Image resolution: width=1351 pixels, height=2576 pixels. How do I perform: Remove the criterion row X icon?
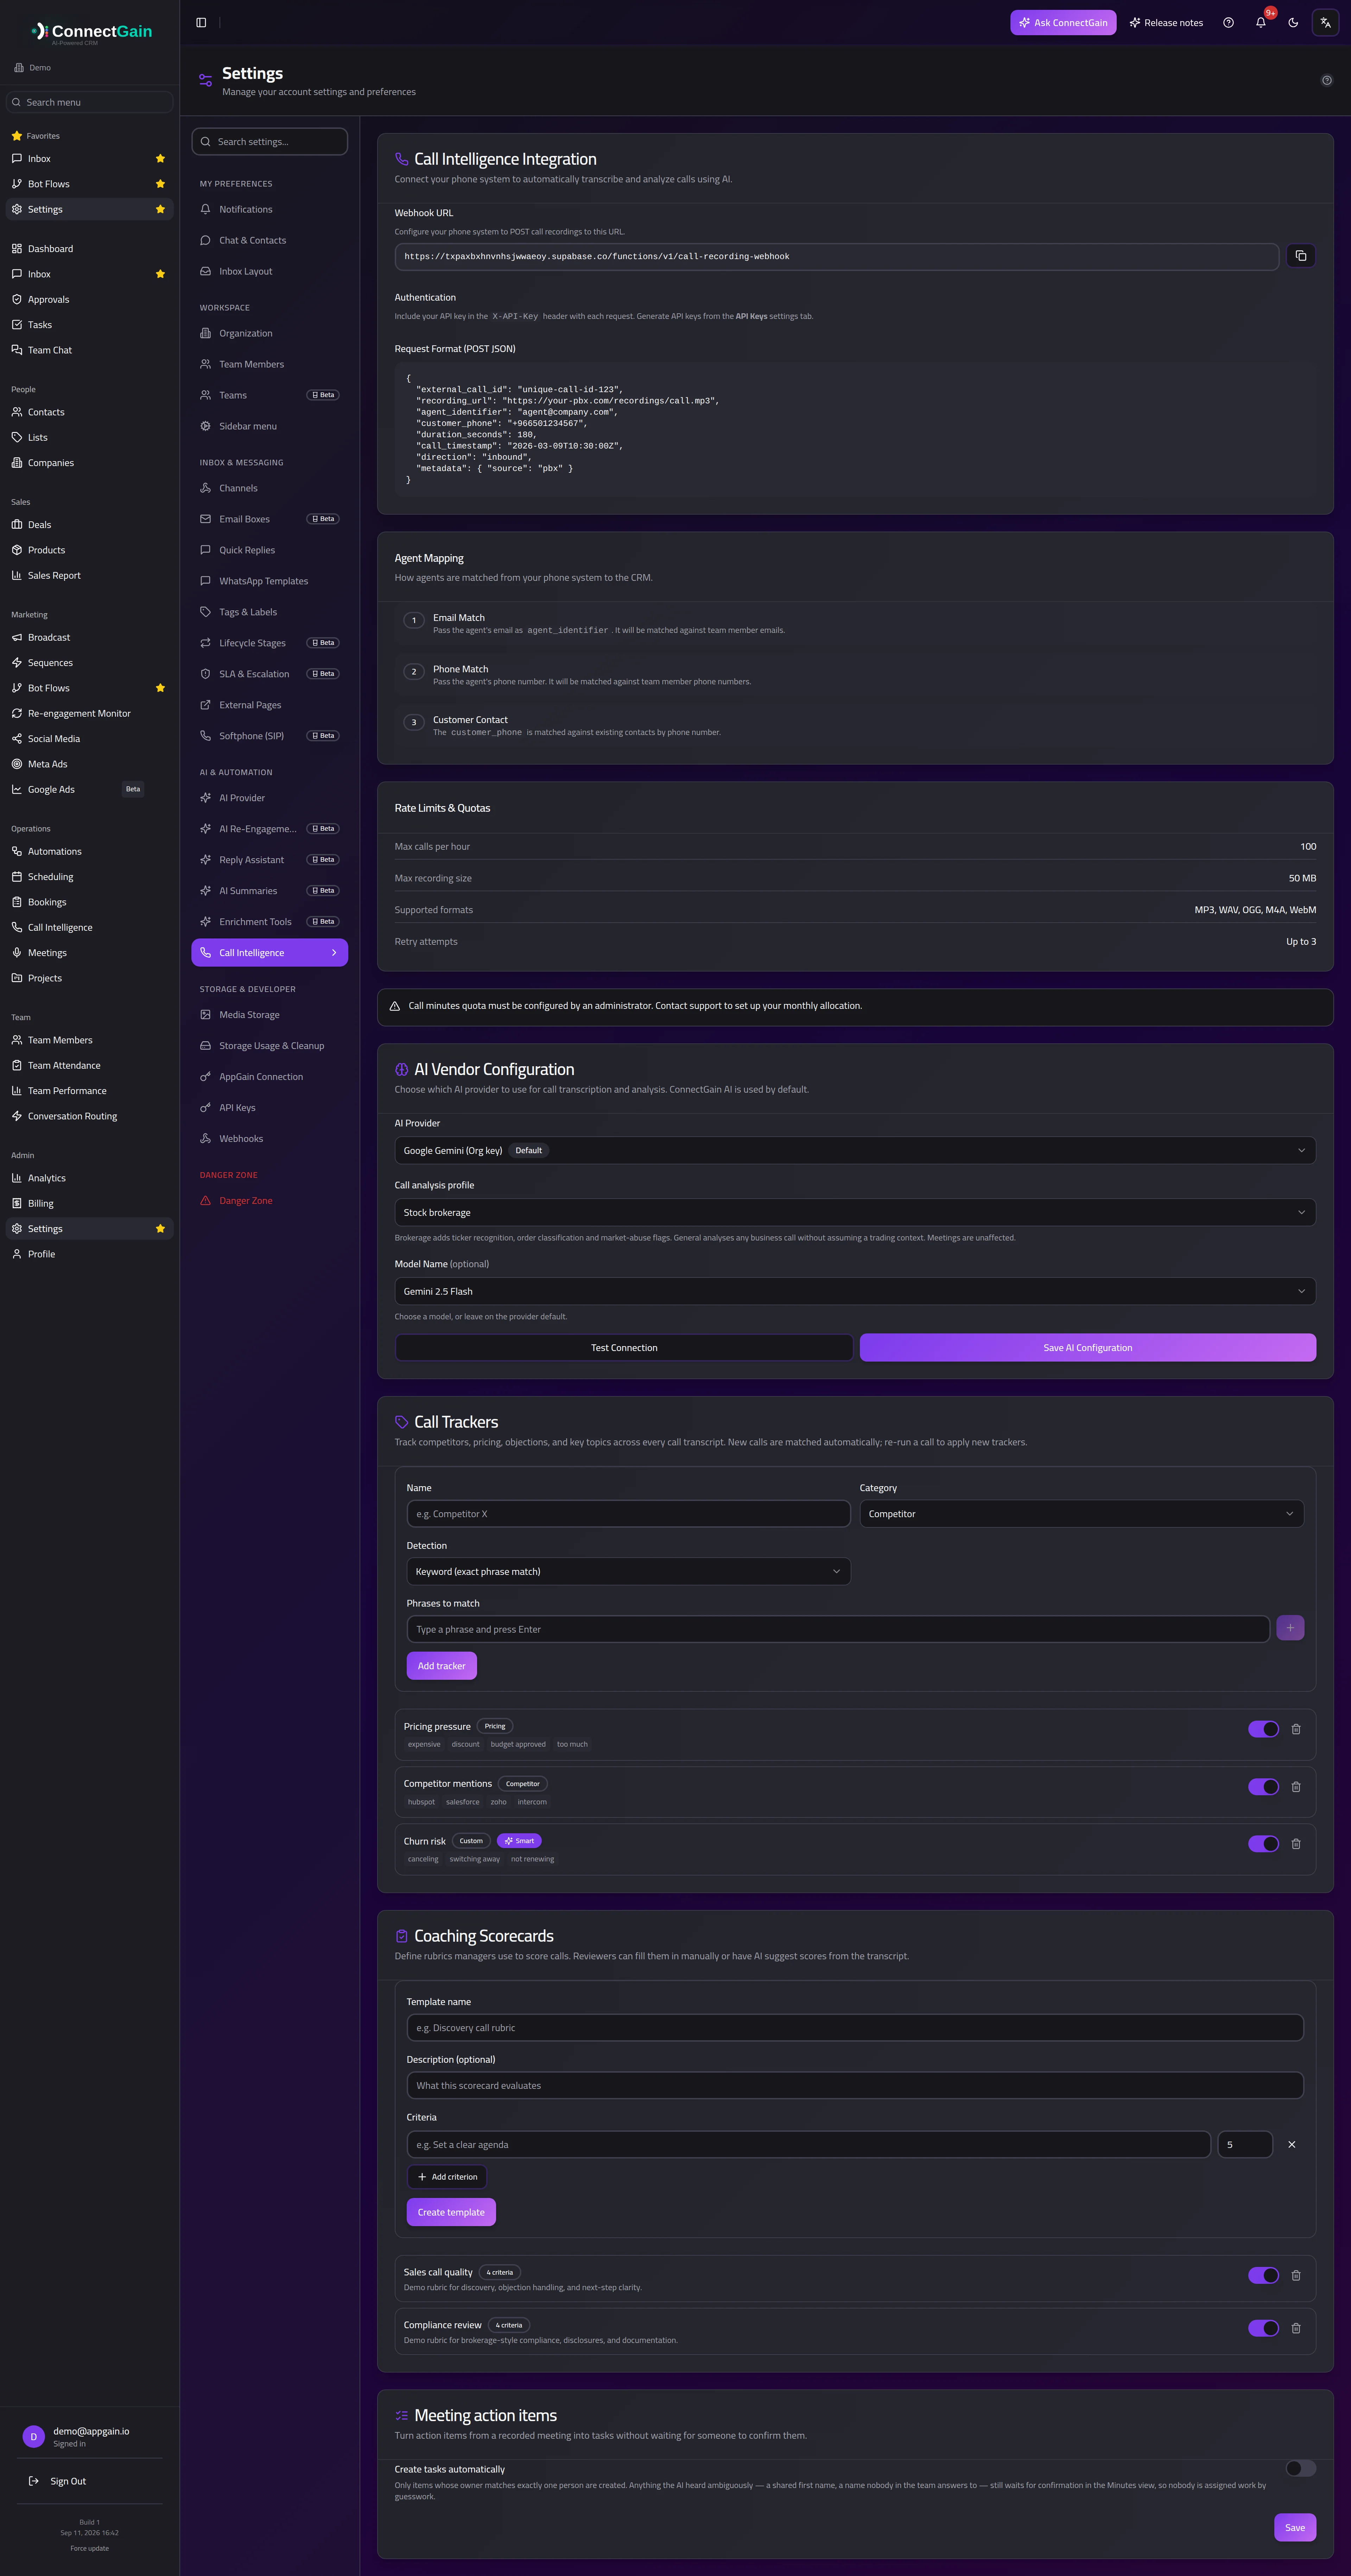point(1291,2144)
